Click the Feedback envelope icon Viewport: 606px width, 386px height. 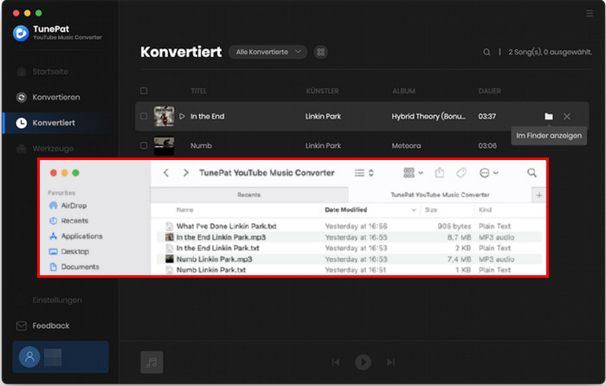(x=22, y=325)
